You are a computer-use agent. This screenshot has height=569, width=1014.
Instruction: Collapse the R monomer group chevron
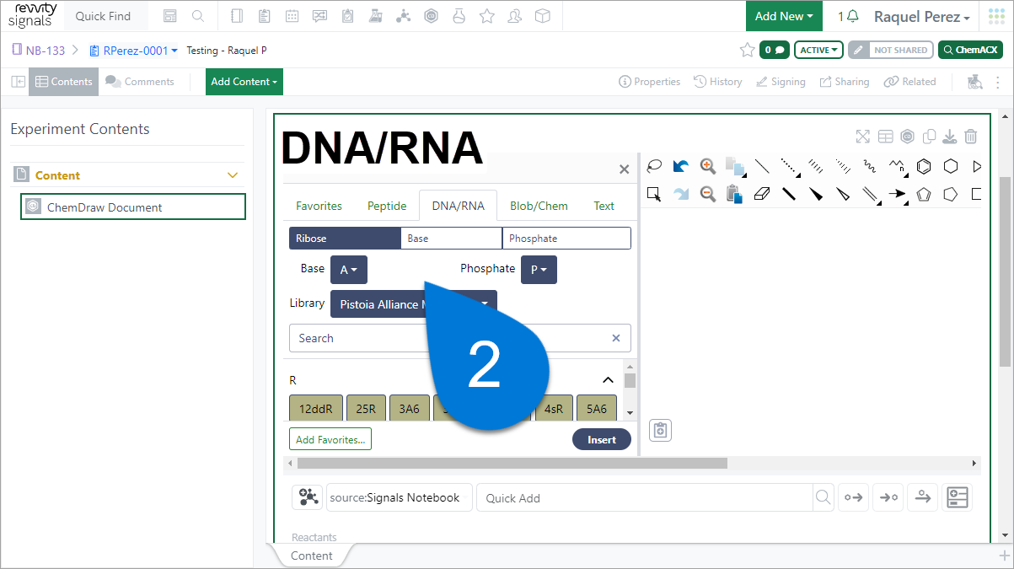[608, 380]
